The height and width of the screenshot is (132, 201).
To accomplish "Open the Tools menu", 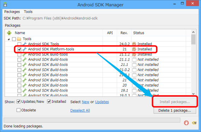I will 28,12.
